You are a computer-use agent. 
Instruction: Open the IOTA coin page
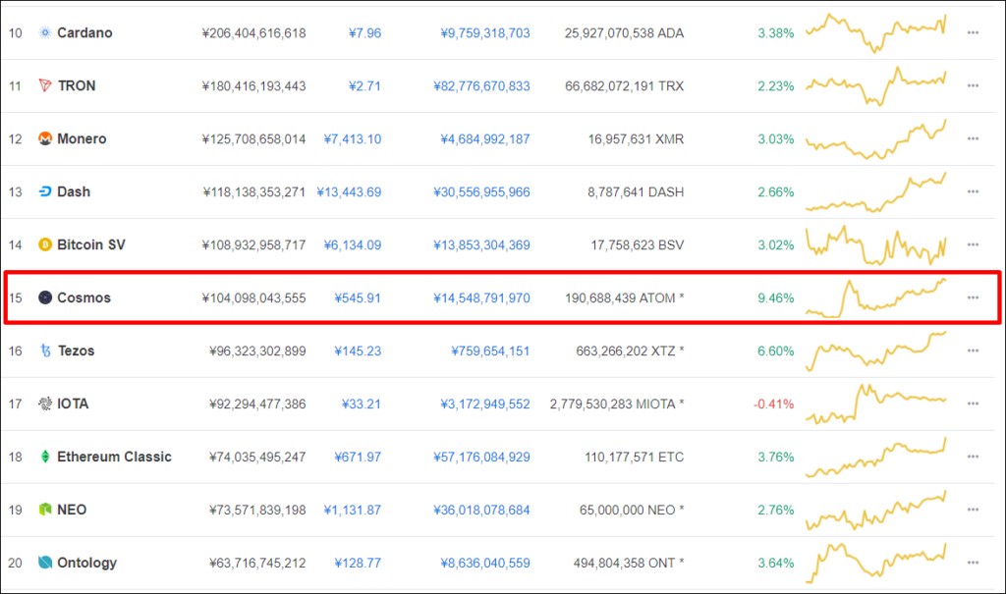point(73,404)
